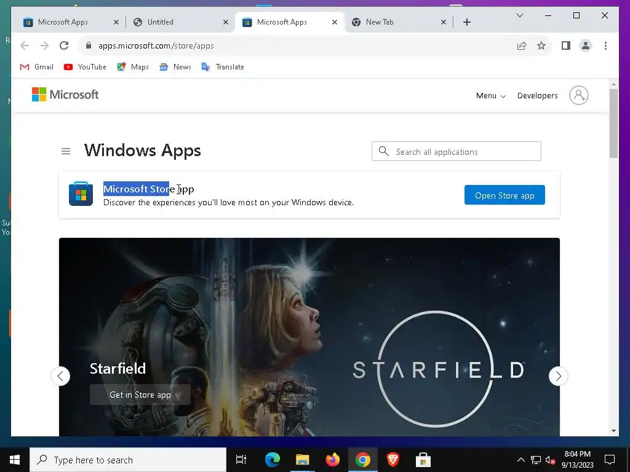The height and width of the screenshot is (472, 630).
Task: Click the network tray icon
Action: click(x=536, y=460)
